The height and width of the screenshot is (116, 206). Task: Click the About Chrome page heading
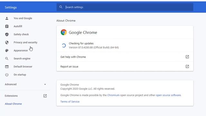coord(66,21)
